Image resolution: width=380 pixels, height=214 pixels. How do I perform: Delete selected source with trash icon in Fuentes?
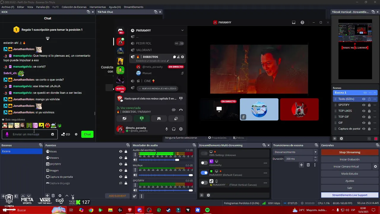coord(53,196)
